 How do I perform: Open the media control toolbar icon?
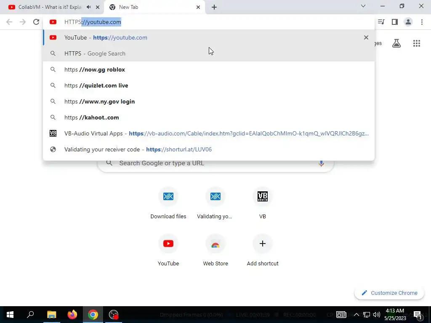click(x=381, y=22)
